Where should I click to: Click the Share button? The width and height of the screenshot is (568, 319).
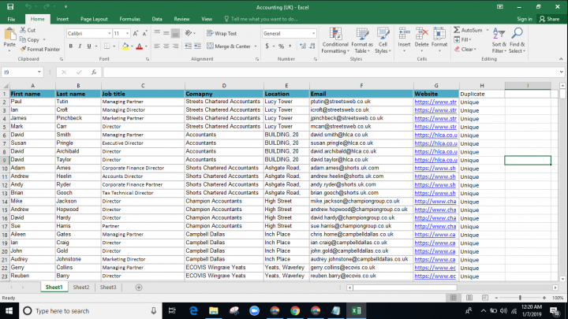pyautogui.click(x=549, y=19)
